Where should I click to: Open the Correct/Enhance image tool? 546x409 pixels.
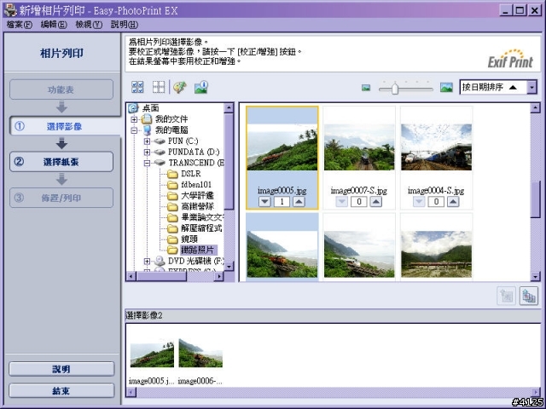point(180,87)
